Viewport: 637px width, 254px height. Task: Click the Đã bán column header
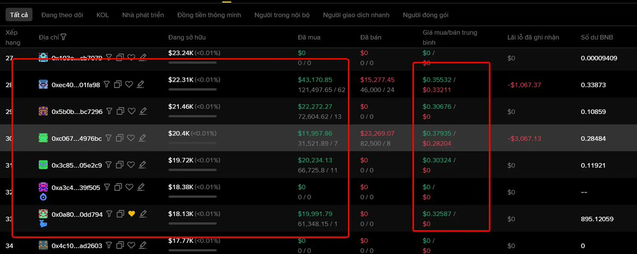click(x=371, y=38)
